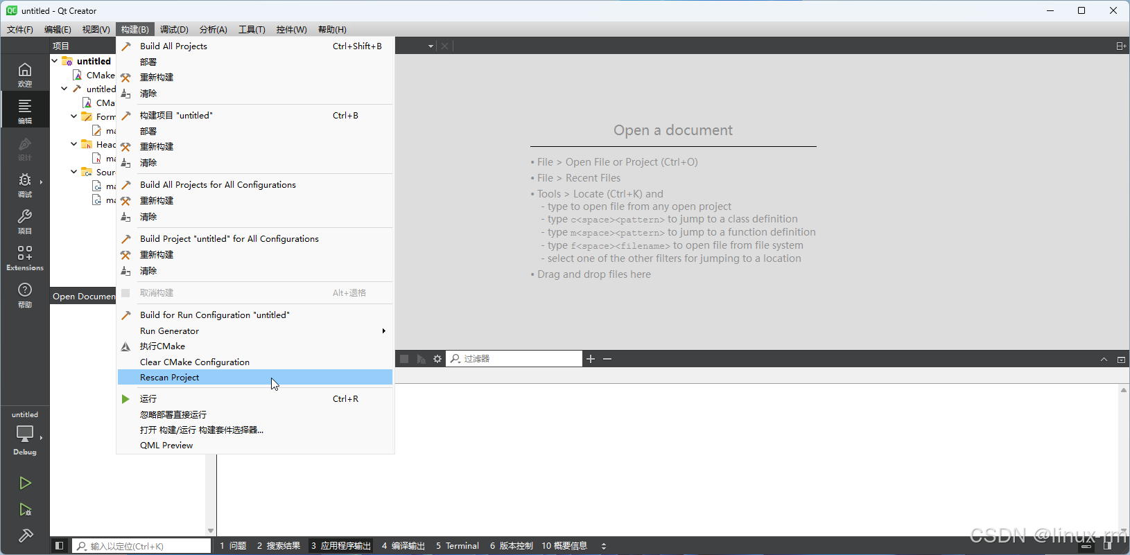
Task: Open 帮助(H) menu
Action: click(332, 29)
